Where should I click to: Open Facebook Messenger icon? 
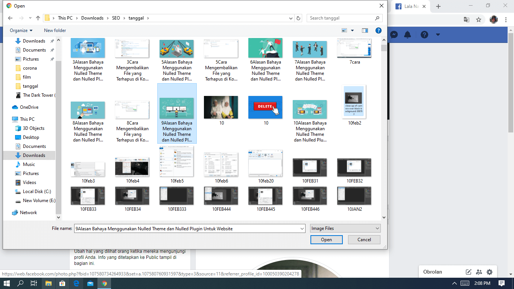[x=394, y=35]
